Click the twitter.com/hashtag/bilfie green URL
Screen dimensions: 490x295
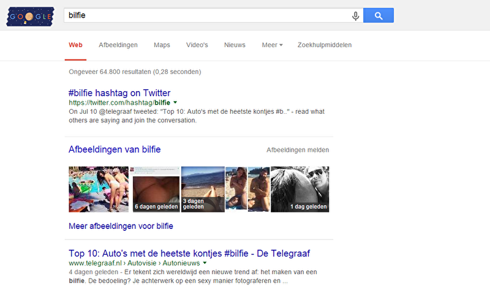pos(119,102)
